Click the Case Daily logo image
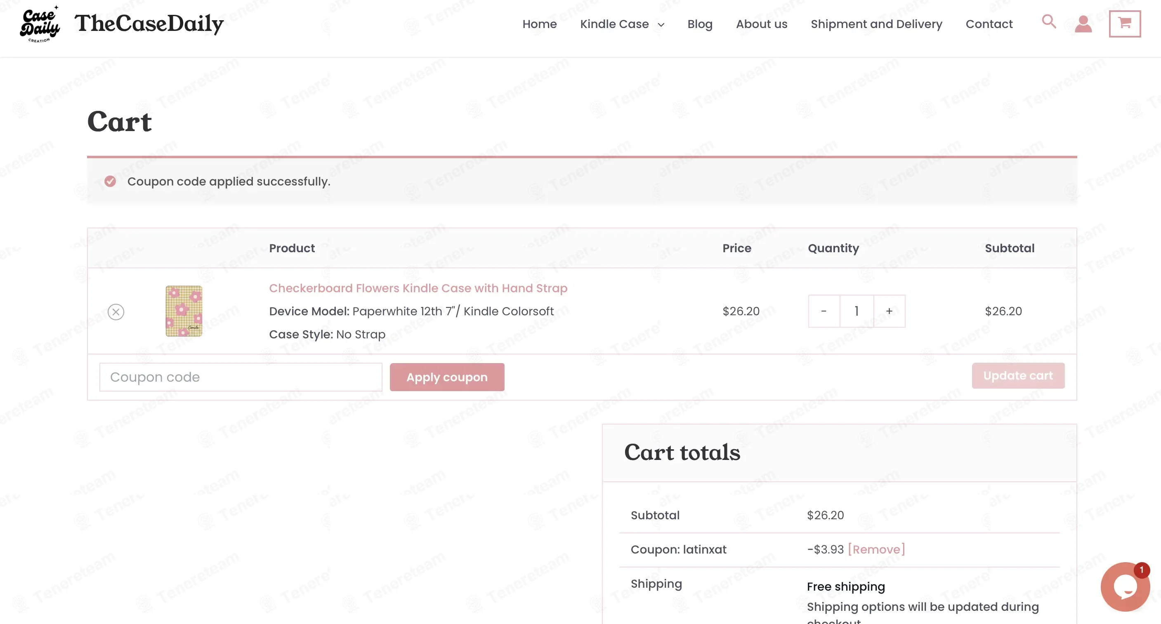 pyautogui.click(x=40, y=24)
